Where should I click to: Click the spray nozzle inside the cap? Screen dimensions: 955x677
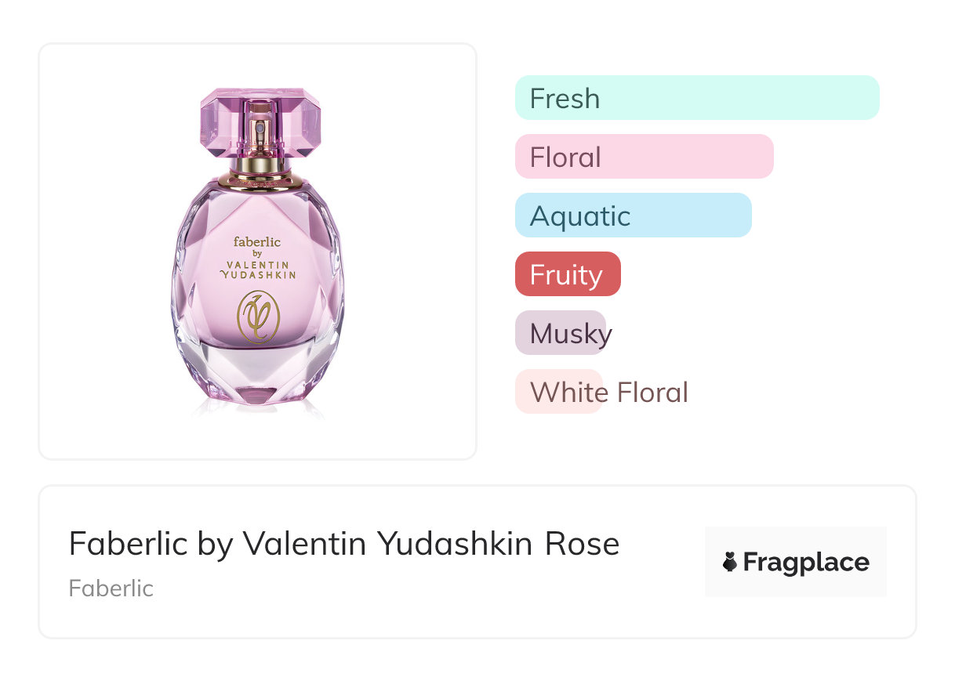pos(260,129)
